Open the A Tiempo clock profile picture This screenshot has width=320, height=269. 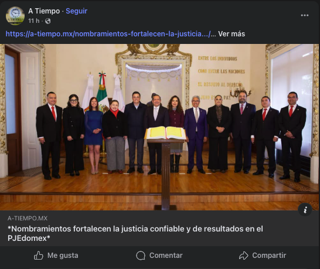[15, 16]
